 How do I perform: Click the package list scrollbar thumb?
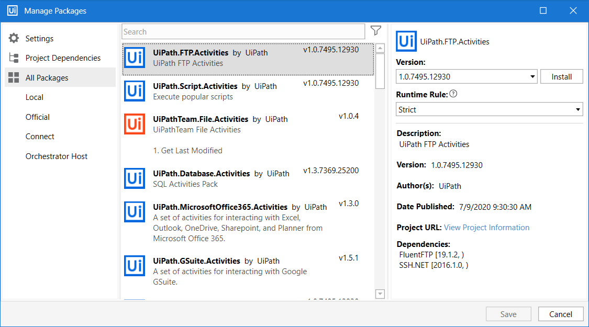tap(380, 71)
